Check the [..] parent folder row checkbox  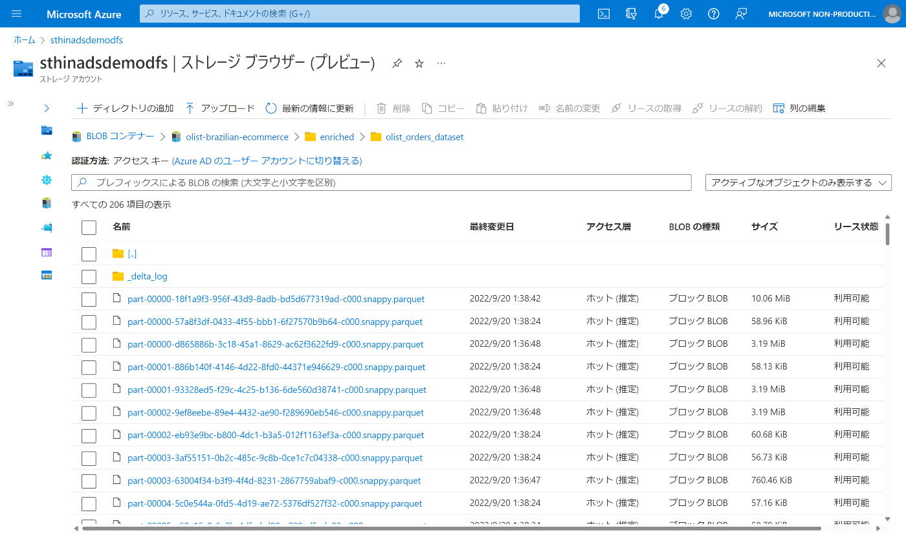click(x=89, y=254)
